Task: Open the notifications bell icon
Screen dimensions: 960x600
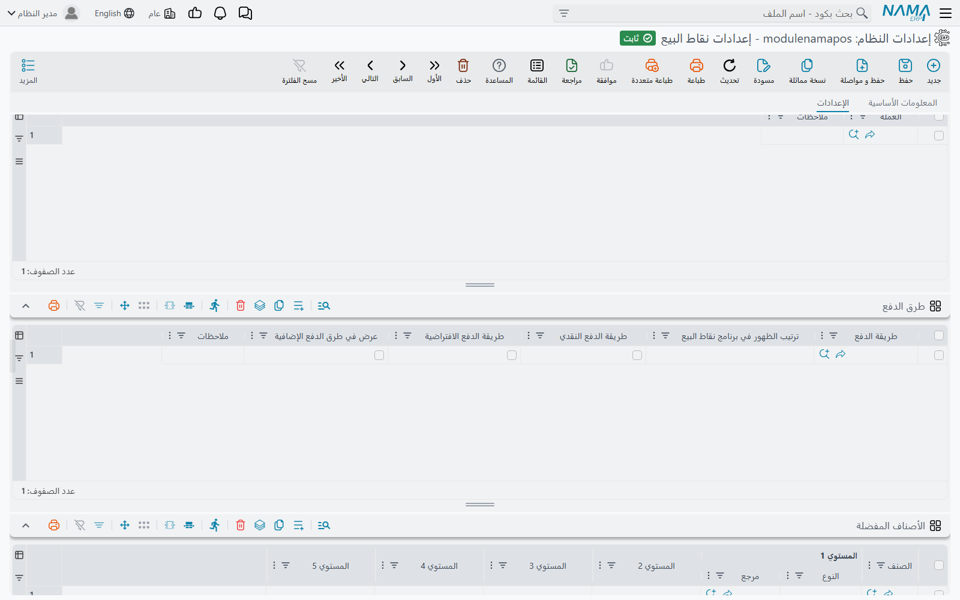Action: click(x=220, y=13)
